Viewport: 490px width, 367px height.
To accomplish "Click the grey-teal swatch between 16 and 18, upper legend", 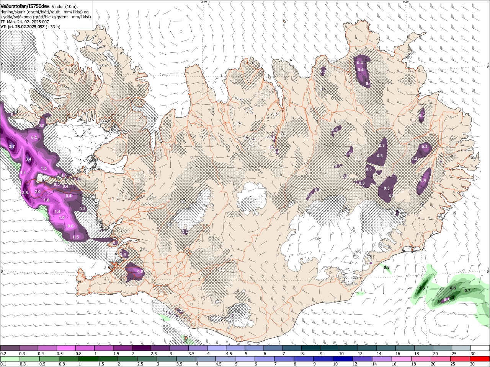I will [x=404, y=348].
